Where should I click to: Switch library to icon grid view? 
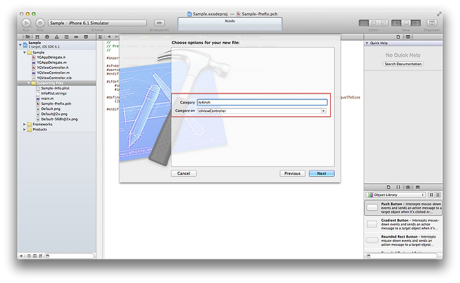pyautogui.click(x=431, y=195)
